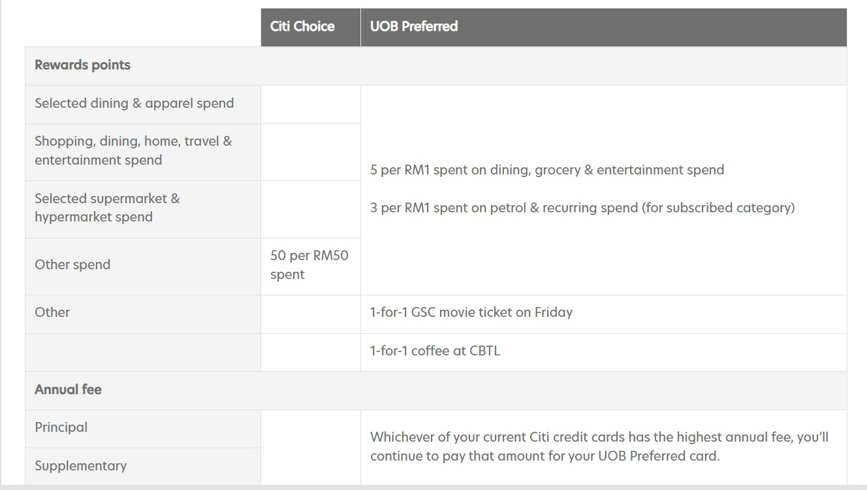Click the Shopping, dining, home, travel row label

[133, 151]
